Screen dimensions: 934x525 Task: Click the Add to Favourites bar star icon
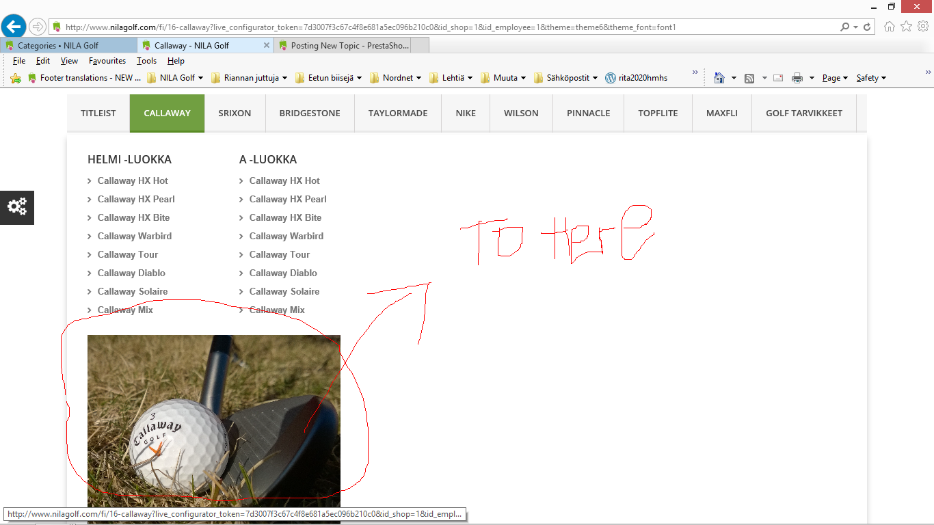(x=16, y=78)
